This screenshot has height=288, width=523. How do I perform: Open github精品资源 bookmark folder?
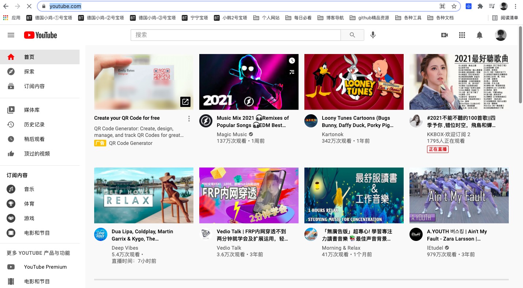coord(369,18)
